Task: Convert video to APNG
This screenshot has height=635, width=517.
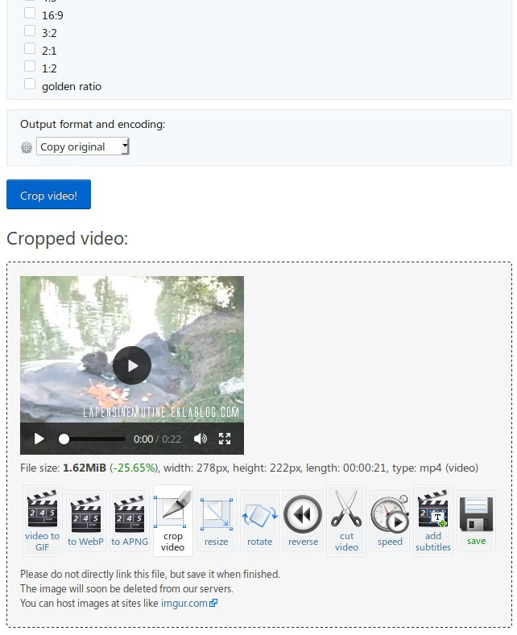Action: point(130,521)
